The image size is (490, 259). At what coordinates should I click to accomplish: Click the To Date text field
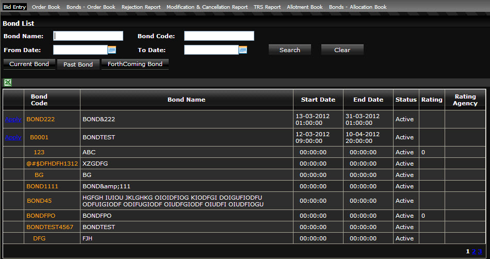(211, 50)
